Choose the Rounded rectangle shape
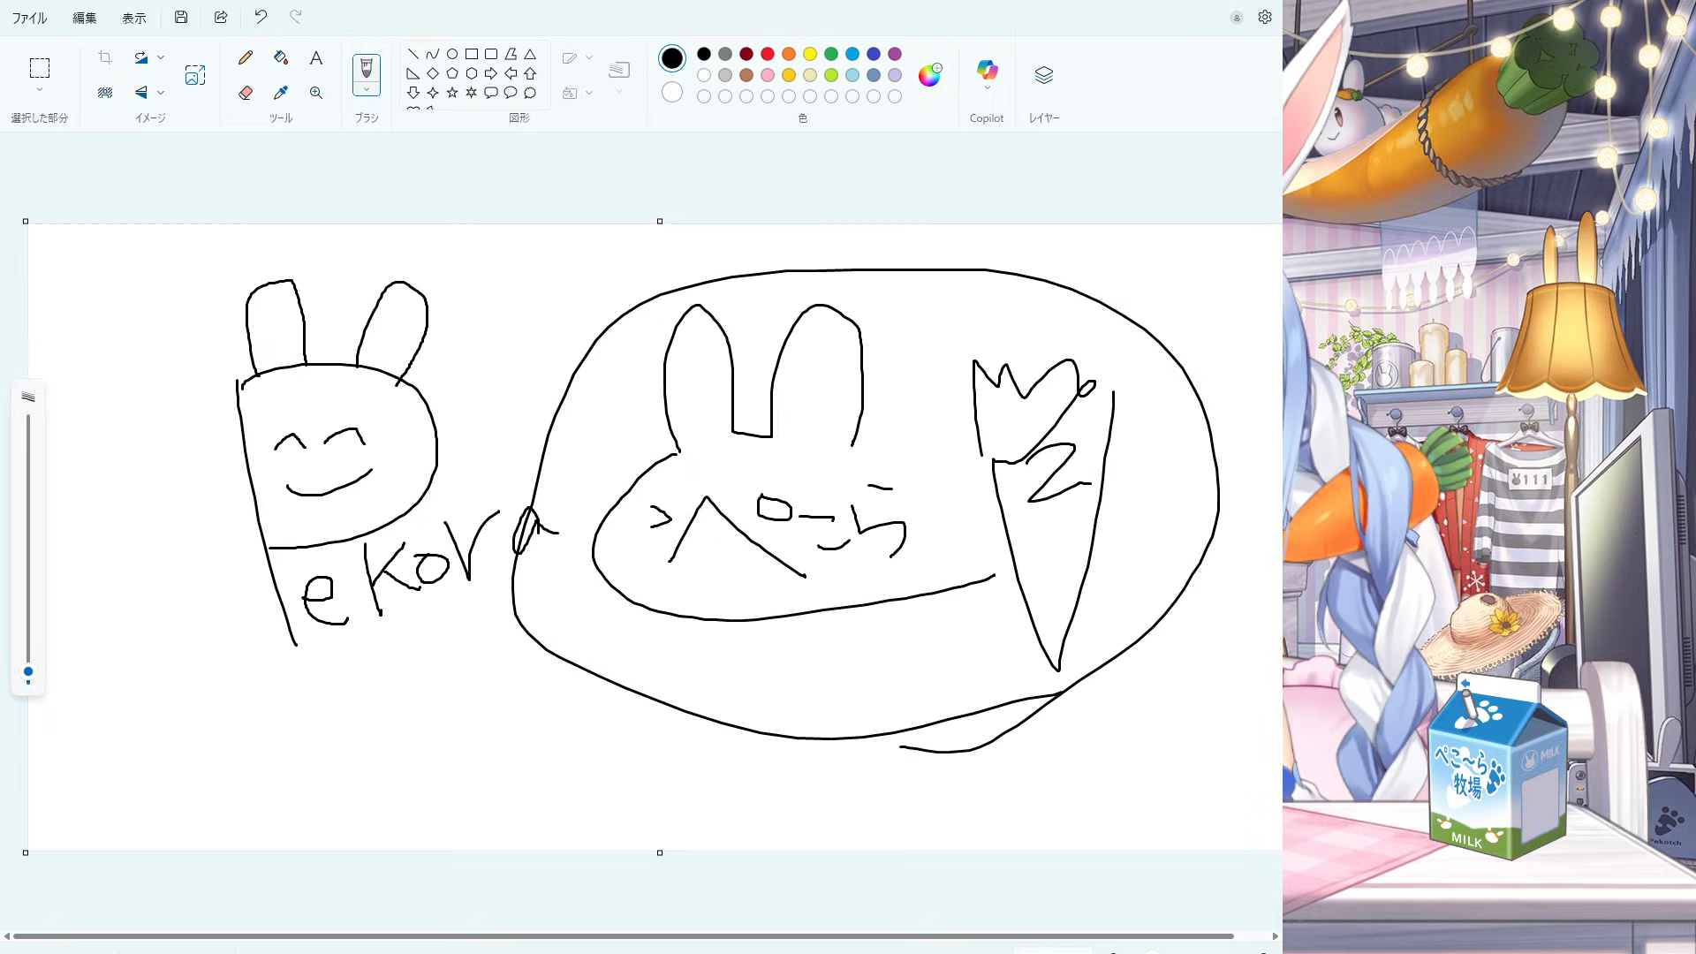 pos(491,54)
